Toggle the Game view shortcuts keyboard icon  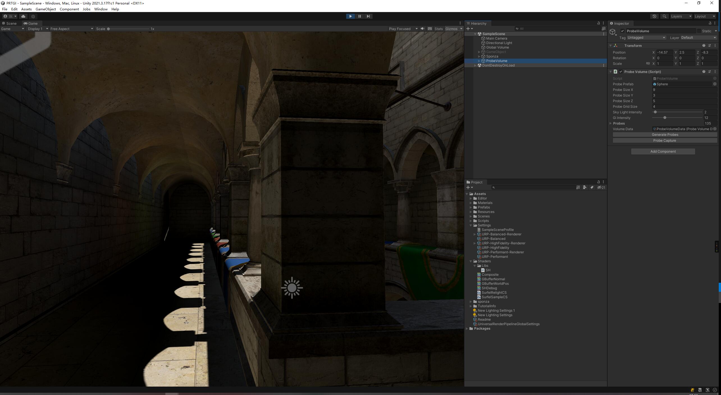pos(430,29)
